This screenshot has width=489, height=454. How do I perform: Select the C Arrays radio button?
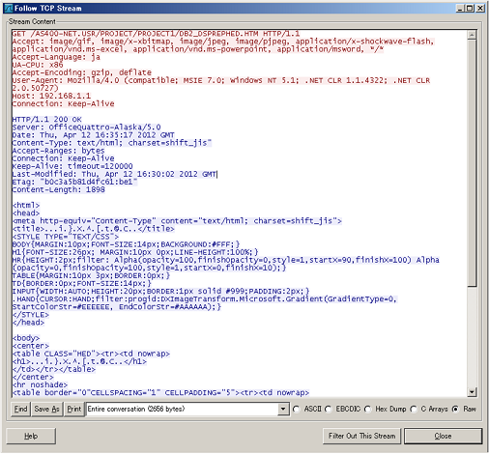[x=414, y=409]
